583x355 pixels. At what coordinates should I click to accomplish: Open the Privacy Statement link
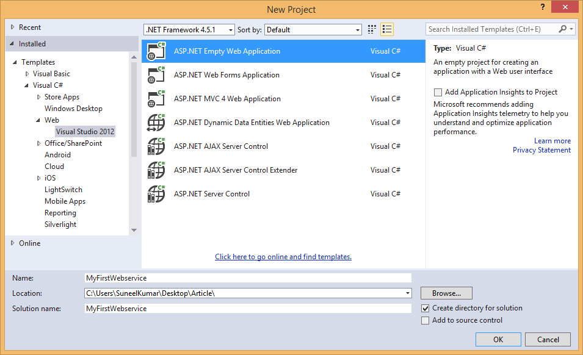coord(541,149)
